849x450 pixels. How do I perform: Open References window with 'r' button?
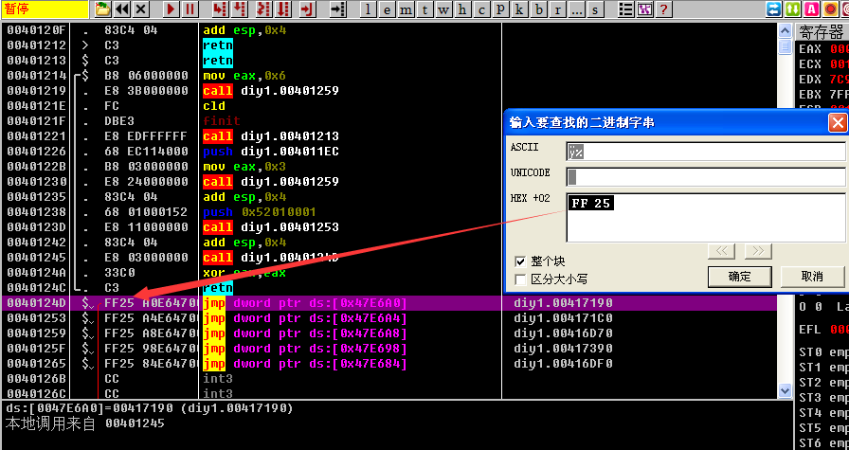[557, 9]
